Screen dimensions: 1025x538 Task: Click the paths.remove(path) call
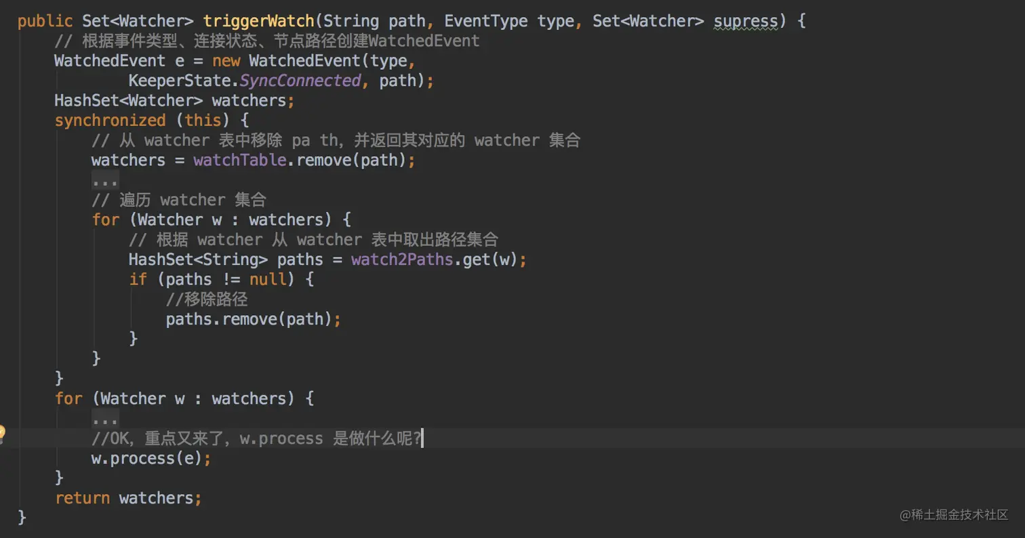[x=248, y=319]
